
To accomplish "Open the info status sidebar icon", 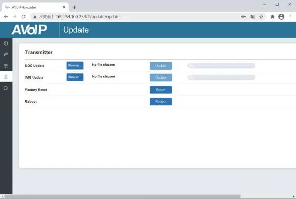I will click(6, 44).
